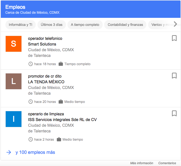The image size is (181, 166).
Task: Click 'Medio tiempo' under ISS Servicios
Action: 73,139
